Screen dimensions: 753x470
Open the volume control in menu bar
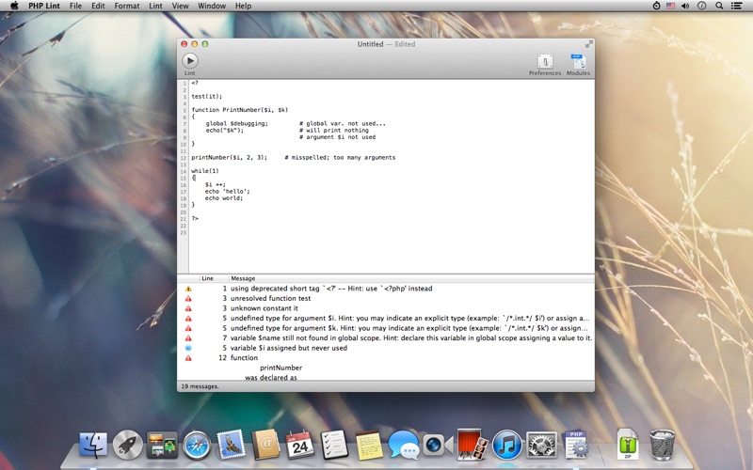[x=685, y=6]
